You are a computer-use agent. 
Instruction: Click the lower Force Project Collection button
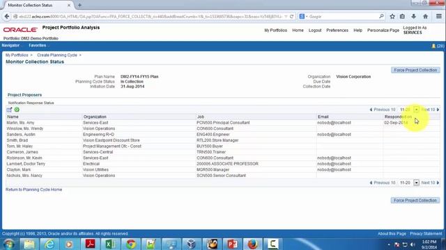click(x=415, y=201)
